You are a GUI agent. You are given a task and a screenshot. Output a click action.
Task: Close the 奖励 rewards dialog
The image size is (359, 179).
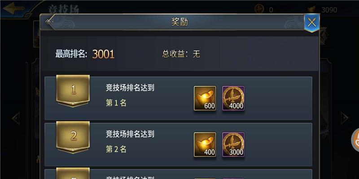[311, 23]
